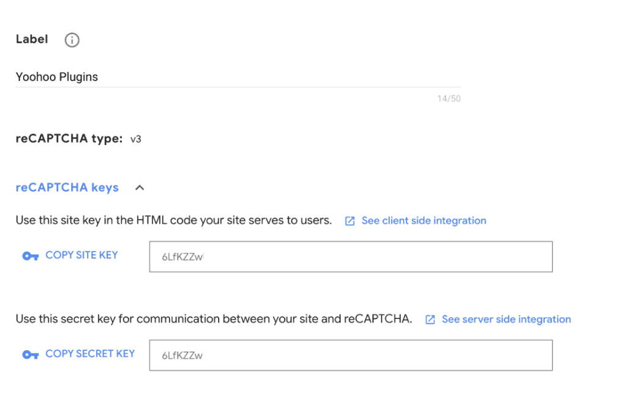Click the 'Use this secret key' instruction text

click(x=214, y=319)
